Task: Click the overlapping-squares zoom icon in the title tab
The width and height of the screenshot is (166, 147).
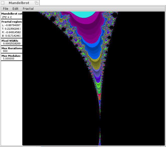Action: point(36,3)
